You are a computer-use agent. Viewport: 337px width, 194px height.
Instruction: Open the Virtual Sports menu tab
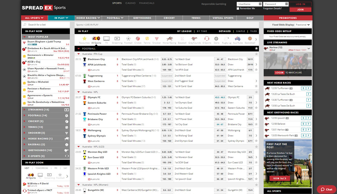click(223, 18)
